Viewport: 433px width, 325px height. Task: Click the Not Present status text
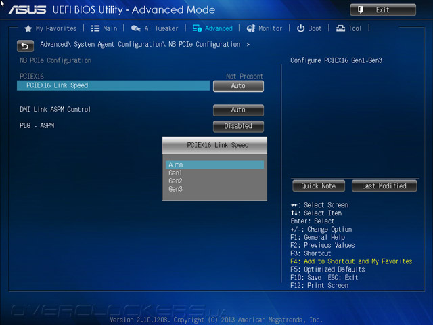244,77
